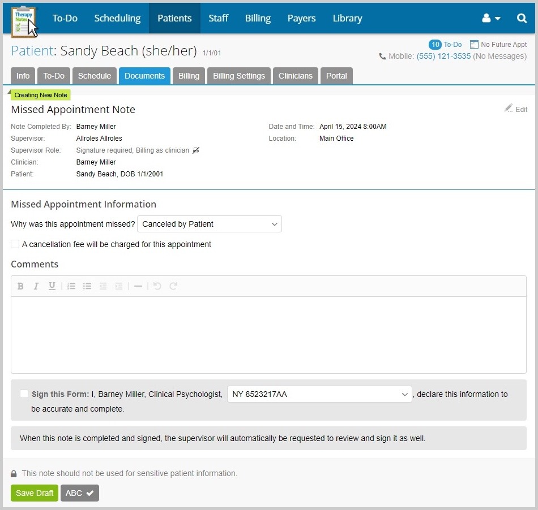Check the Sign this Form checkbox
Viewport: 538px width, 510px height.
pyautogui.click(x=24, y=394)
